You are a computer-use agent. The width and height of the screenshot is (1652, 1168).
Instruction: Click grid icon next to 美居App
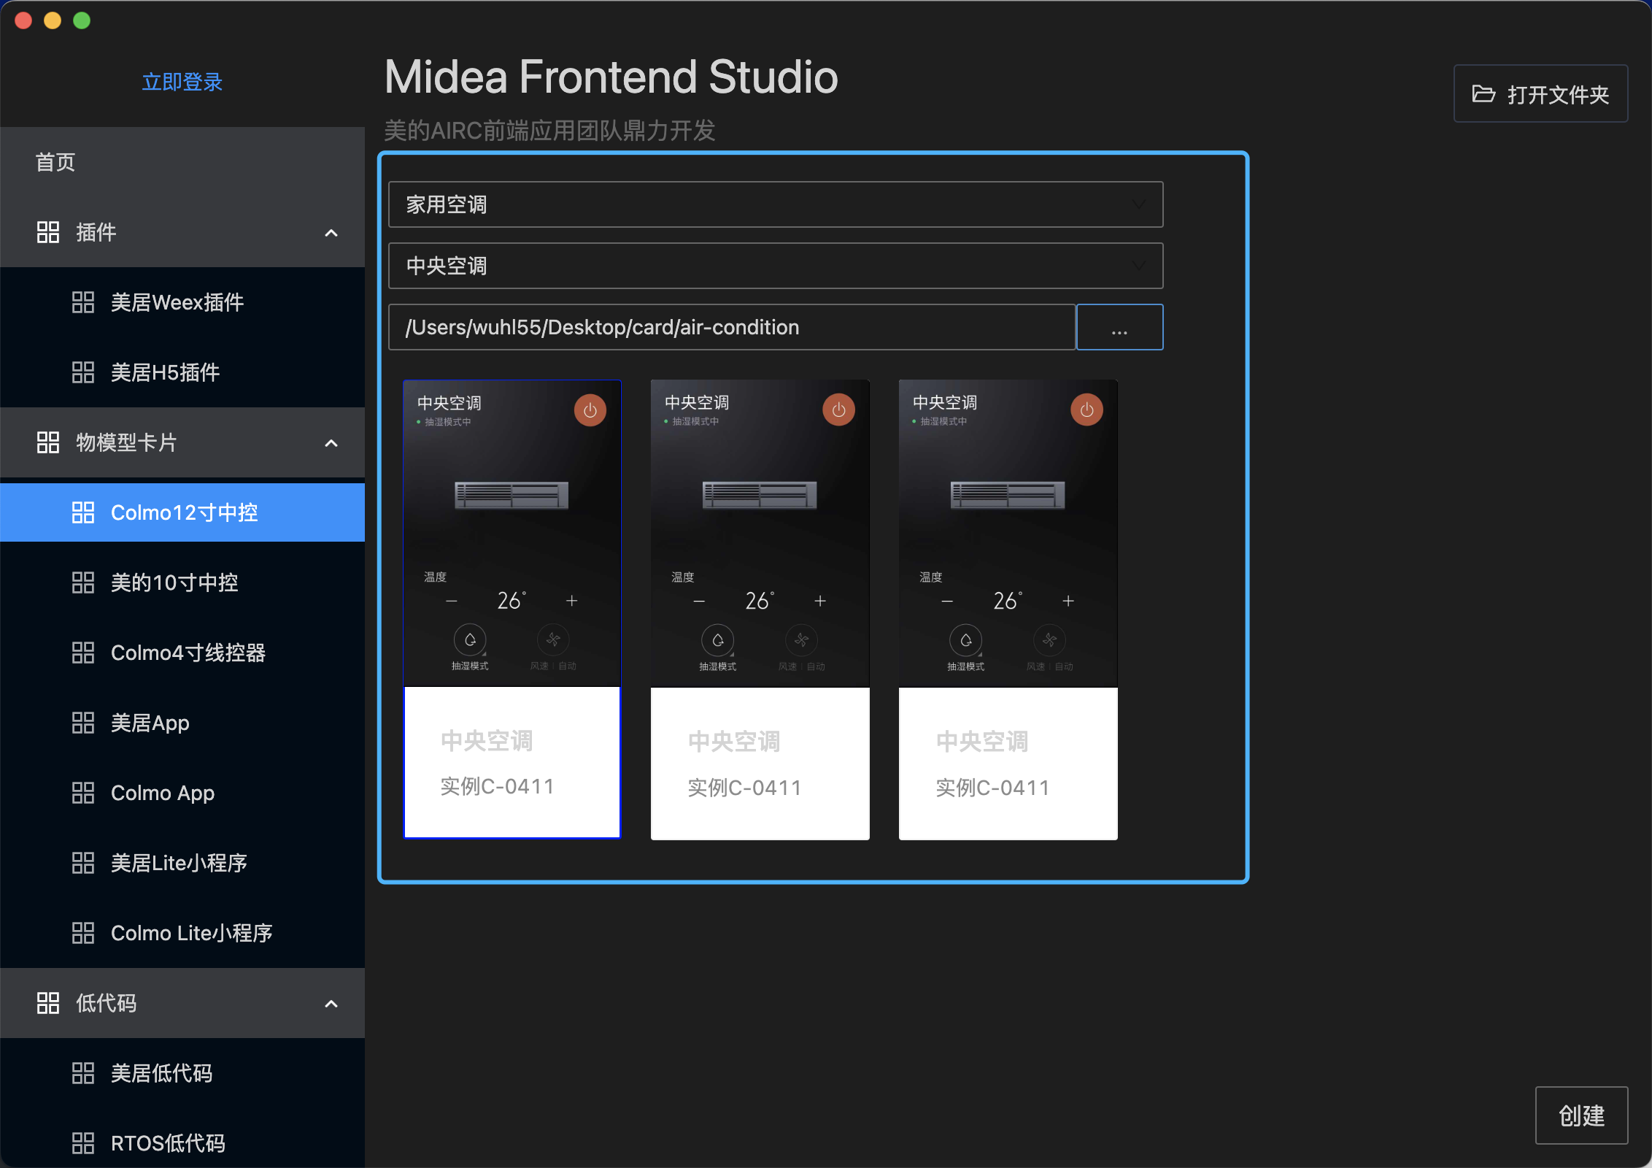tap(83, 723)
